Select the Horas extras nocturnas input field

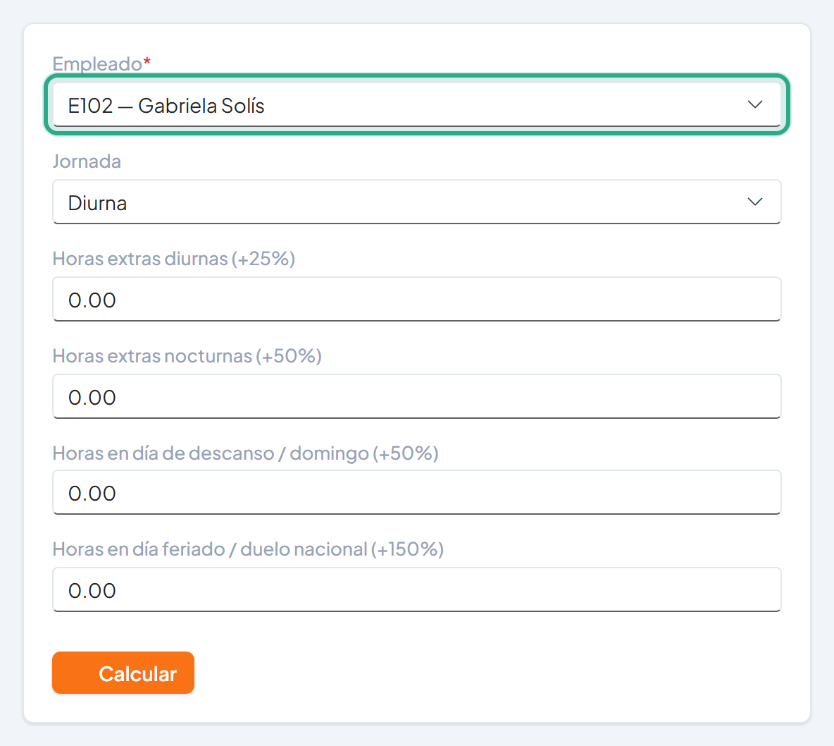[416, 397]
